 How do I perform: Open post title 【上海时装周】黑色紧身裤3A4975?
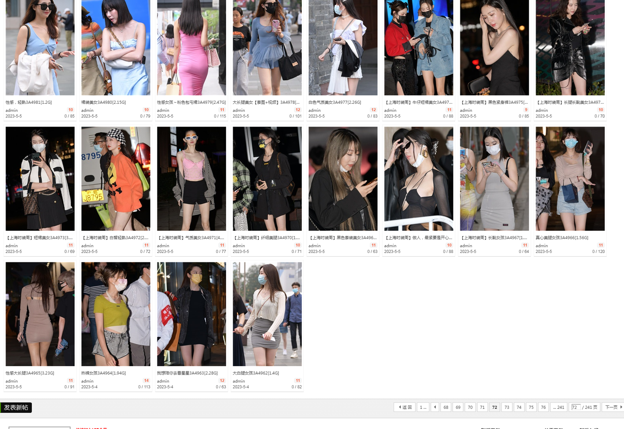(494, 102)
